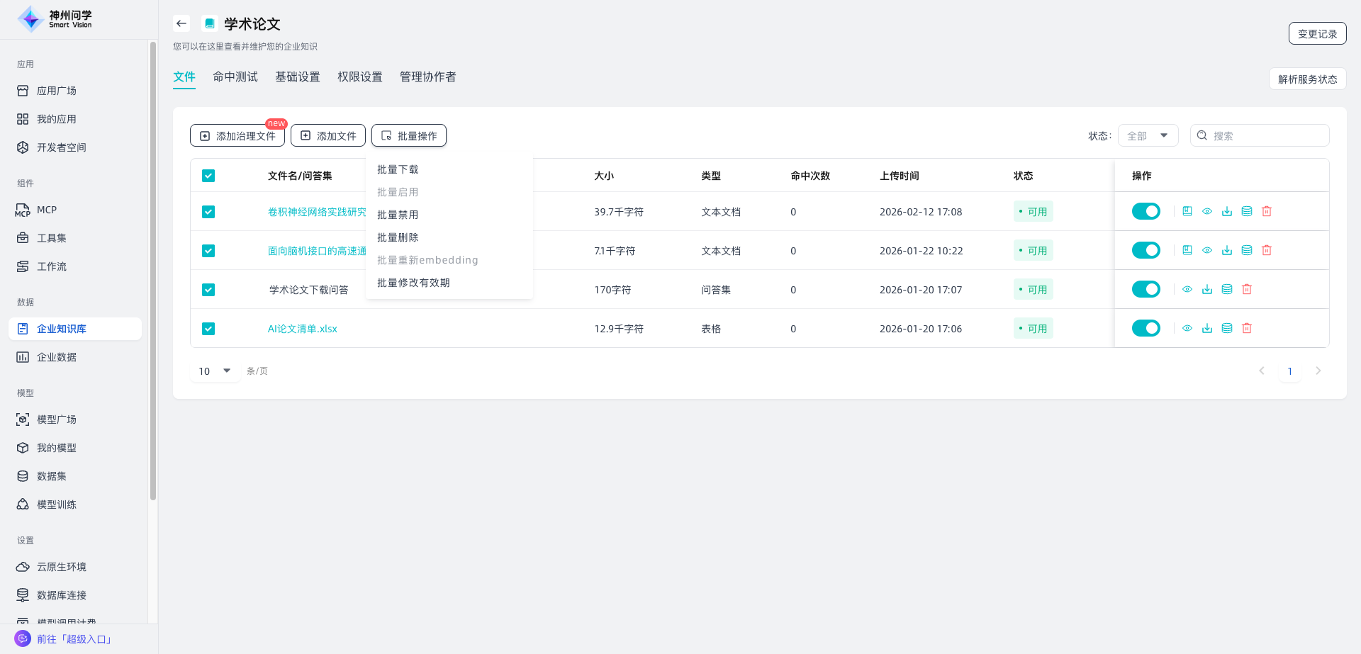Click the 批量操作 dropdown button
The height and width of the screenshot is (654, 1361).
point(409,135)
